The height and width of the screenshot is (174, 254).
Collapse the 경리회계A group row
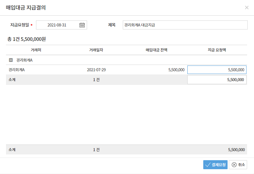11,60
